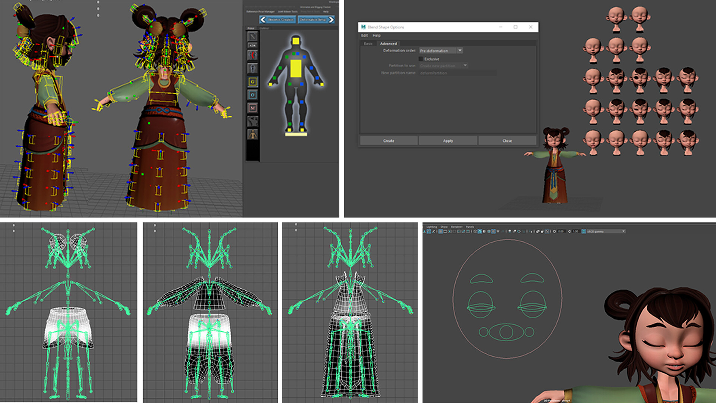
Task: Click the yellow floor bar under figure's feet
Action: pyautogui.click(x=296, y=134)
